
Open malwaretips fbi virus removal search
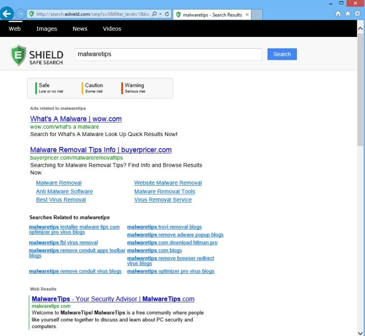[x=63, y=242]
